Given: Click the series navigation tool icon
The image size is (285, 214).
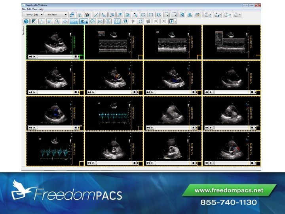Looking at the screenshot, I should tap(72, 15).
